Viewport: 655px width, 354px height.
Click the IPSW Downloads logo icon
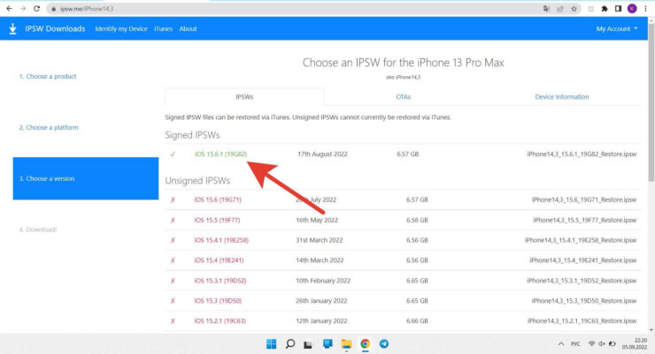pyautogui.click(x=12, y=28)
